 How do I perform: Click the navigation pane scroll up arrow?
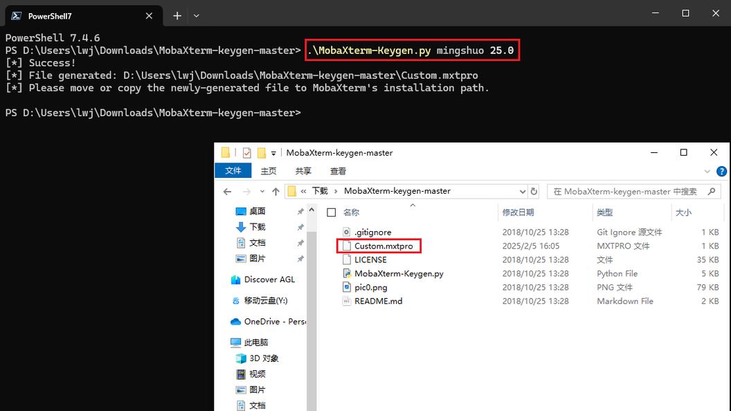312,210
